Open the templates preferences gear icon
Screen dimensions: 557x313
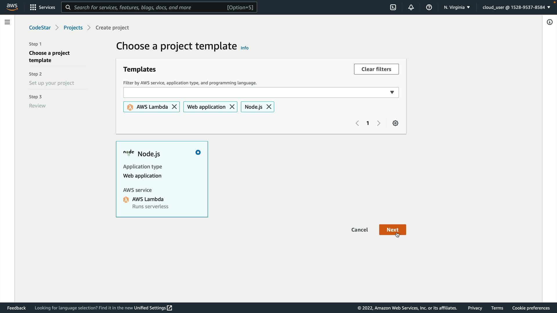coord(395,123)
